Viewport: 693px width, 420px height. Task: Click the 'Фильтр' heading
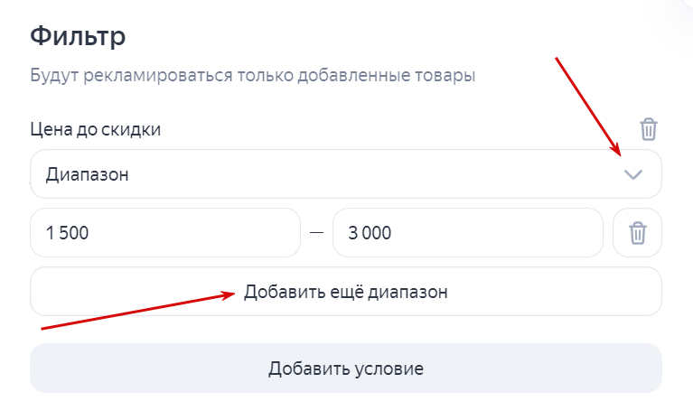[78, 36]
